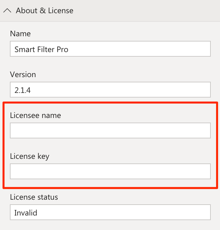
Task: Click the empty Licensee name input field
Action: click(x=110, y=130)
